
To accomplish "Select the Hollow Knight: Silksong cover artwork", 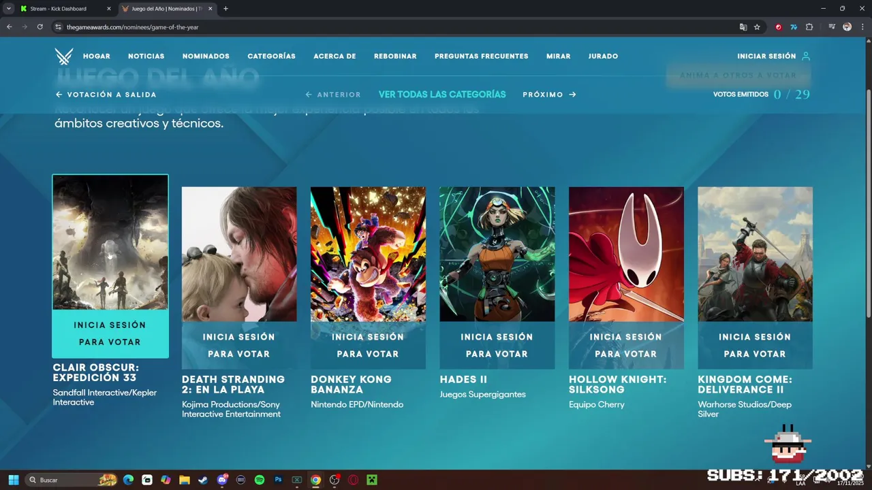I will coord(626,254).
